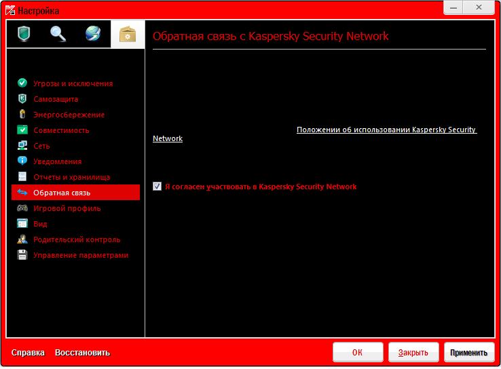
Task: Click the gamepad icon next to Игровой профиль
Action: pyautogui.click(x=22, y=208)
